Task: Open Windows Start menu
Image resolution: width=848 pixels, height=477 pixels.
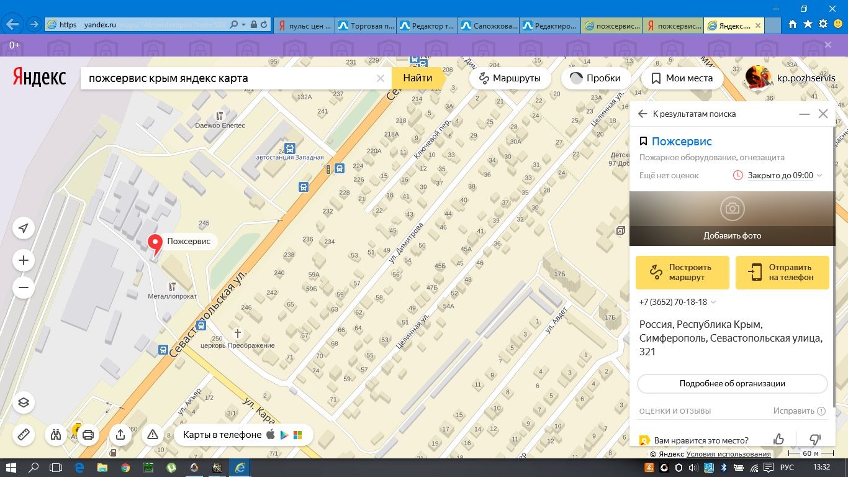Action: (11, 468)
